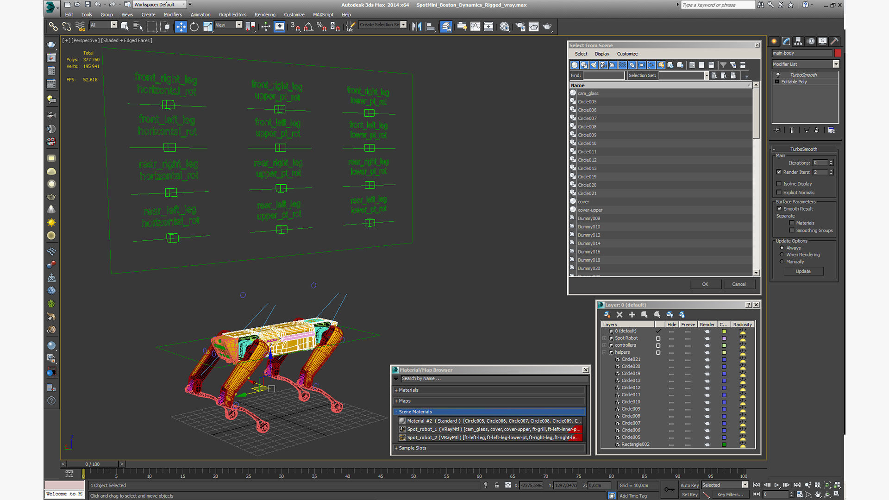889x500 pixels.
Task: Click the Unlink Selection tool
Action: click(x=67, y=26)
